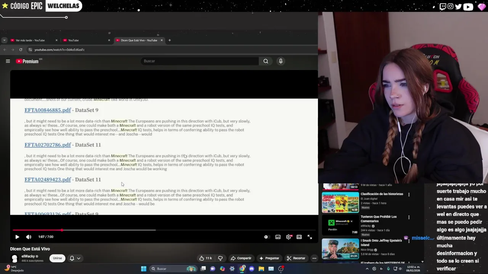Open the Windows Start menu

pos(143,269)
